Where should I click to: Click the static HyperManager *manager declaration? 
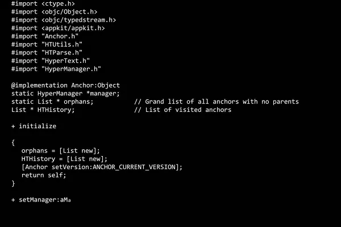(65, 93)
